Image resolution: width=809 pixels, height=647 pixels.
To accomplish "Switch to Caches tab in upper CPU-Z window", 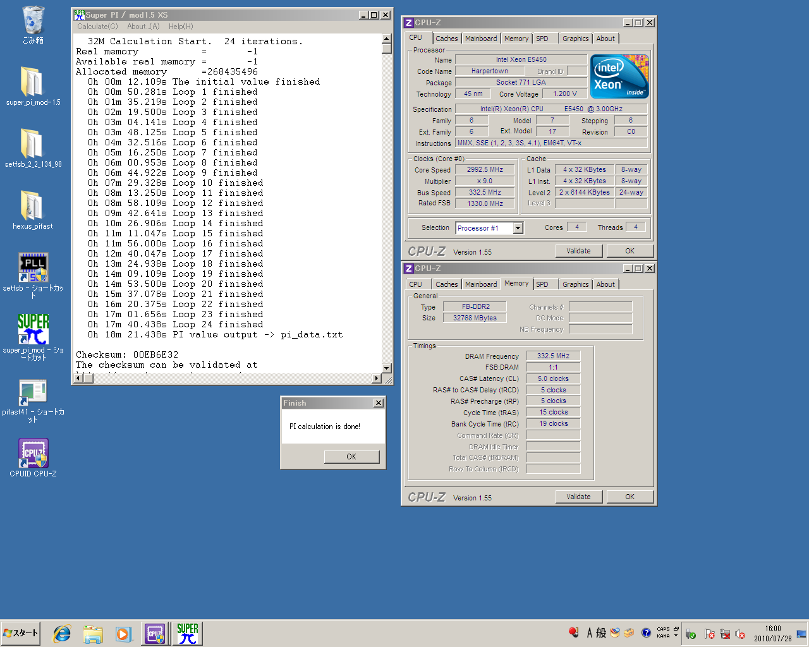I will (446, 39).
